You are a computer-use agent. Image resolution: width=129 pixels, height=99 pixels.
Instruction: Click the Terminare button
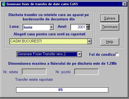(x=110, y=27)
